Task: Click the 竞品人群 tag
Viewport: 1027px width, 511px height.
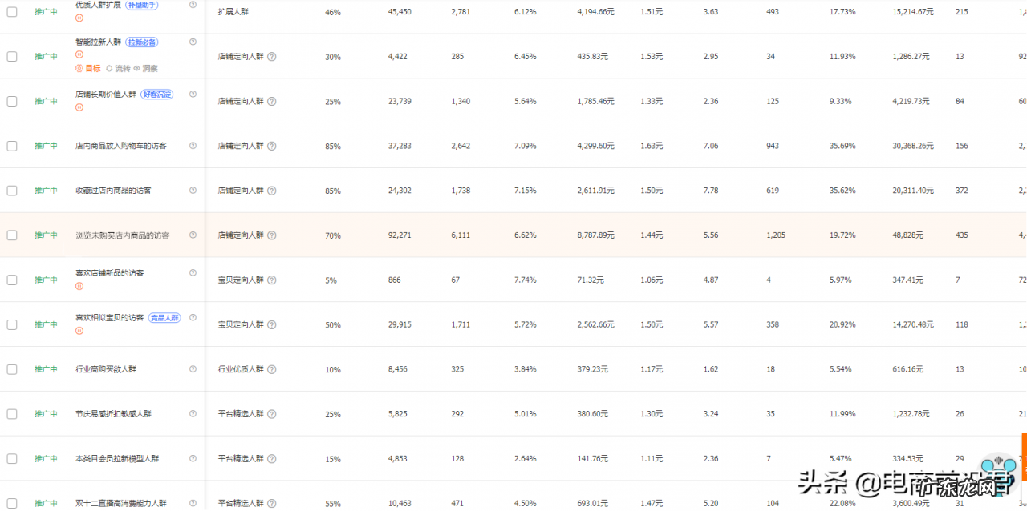Action: pyautogui.click(x=165, y=318)
